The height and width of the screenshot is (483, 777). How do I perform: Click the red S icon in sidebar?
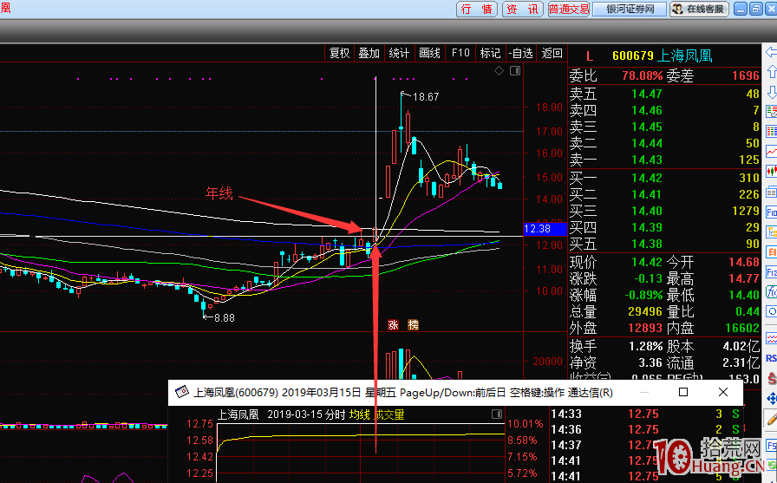[x=772, y=378]
